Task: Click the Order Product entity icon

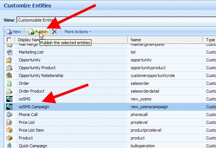Action: point(9,91)
